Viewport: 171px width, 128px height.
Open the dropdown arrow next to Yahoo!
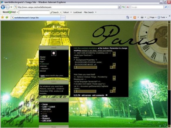71,12
